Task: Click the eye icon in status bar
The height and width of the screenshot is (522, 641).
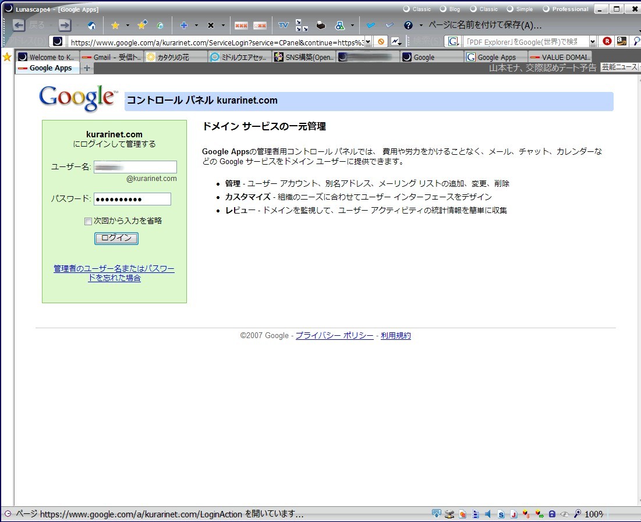Action: (565, 514)
